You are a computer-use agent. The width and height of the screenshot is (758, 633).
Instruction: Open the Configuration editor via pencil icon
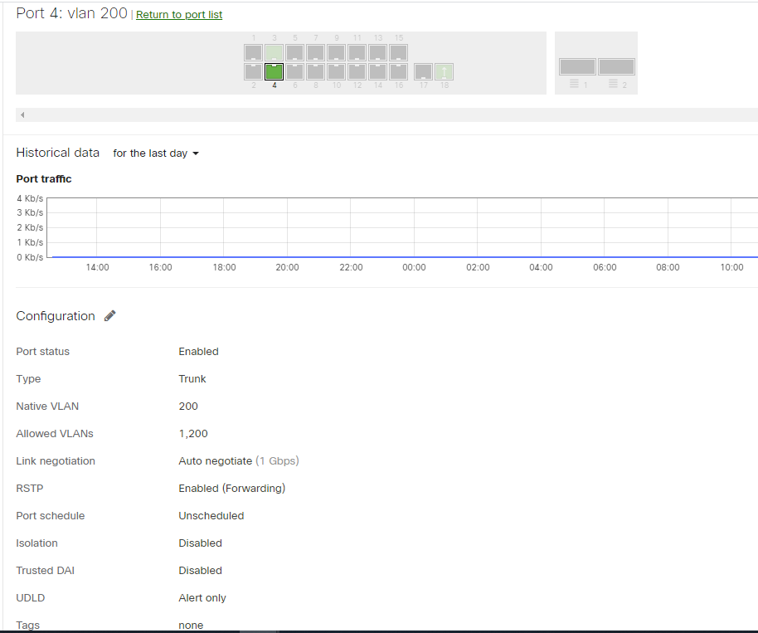[109, 315]
